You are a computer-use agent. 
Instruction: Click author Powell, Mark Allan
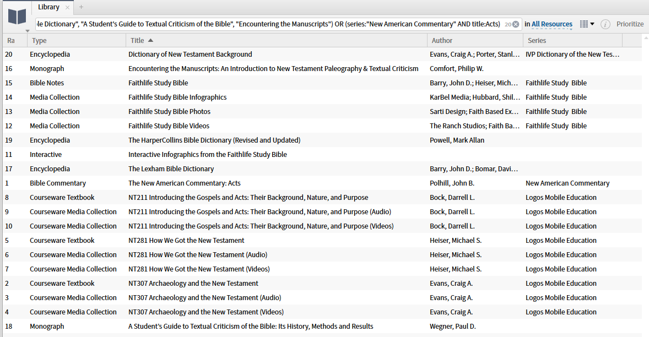[x=457, y=140]
